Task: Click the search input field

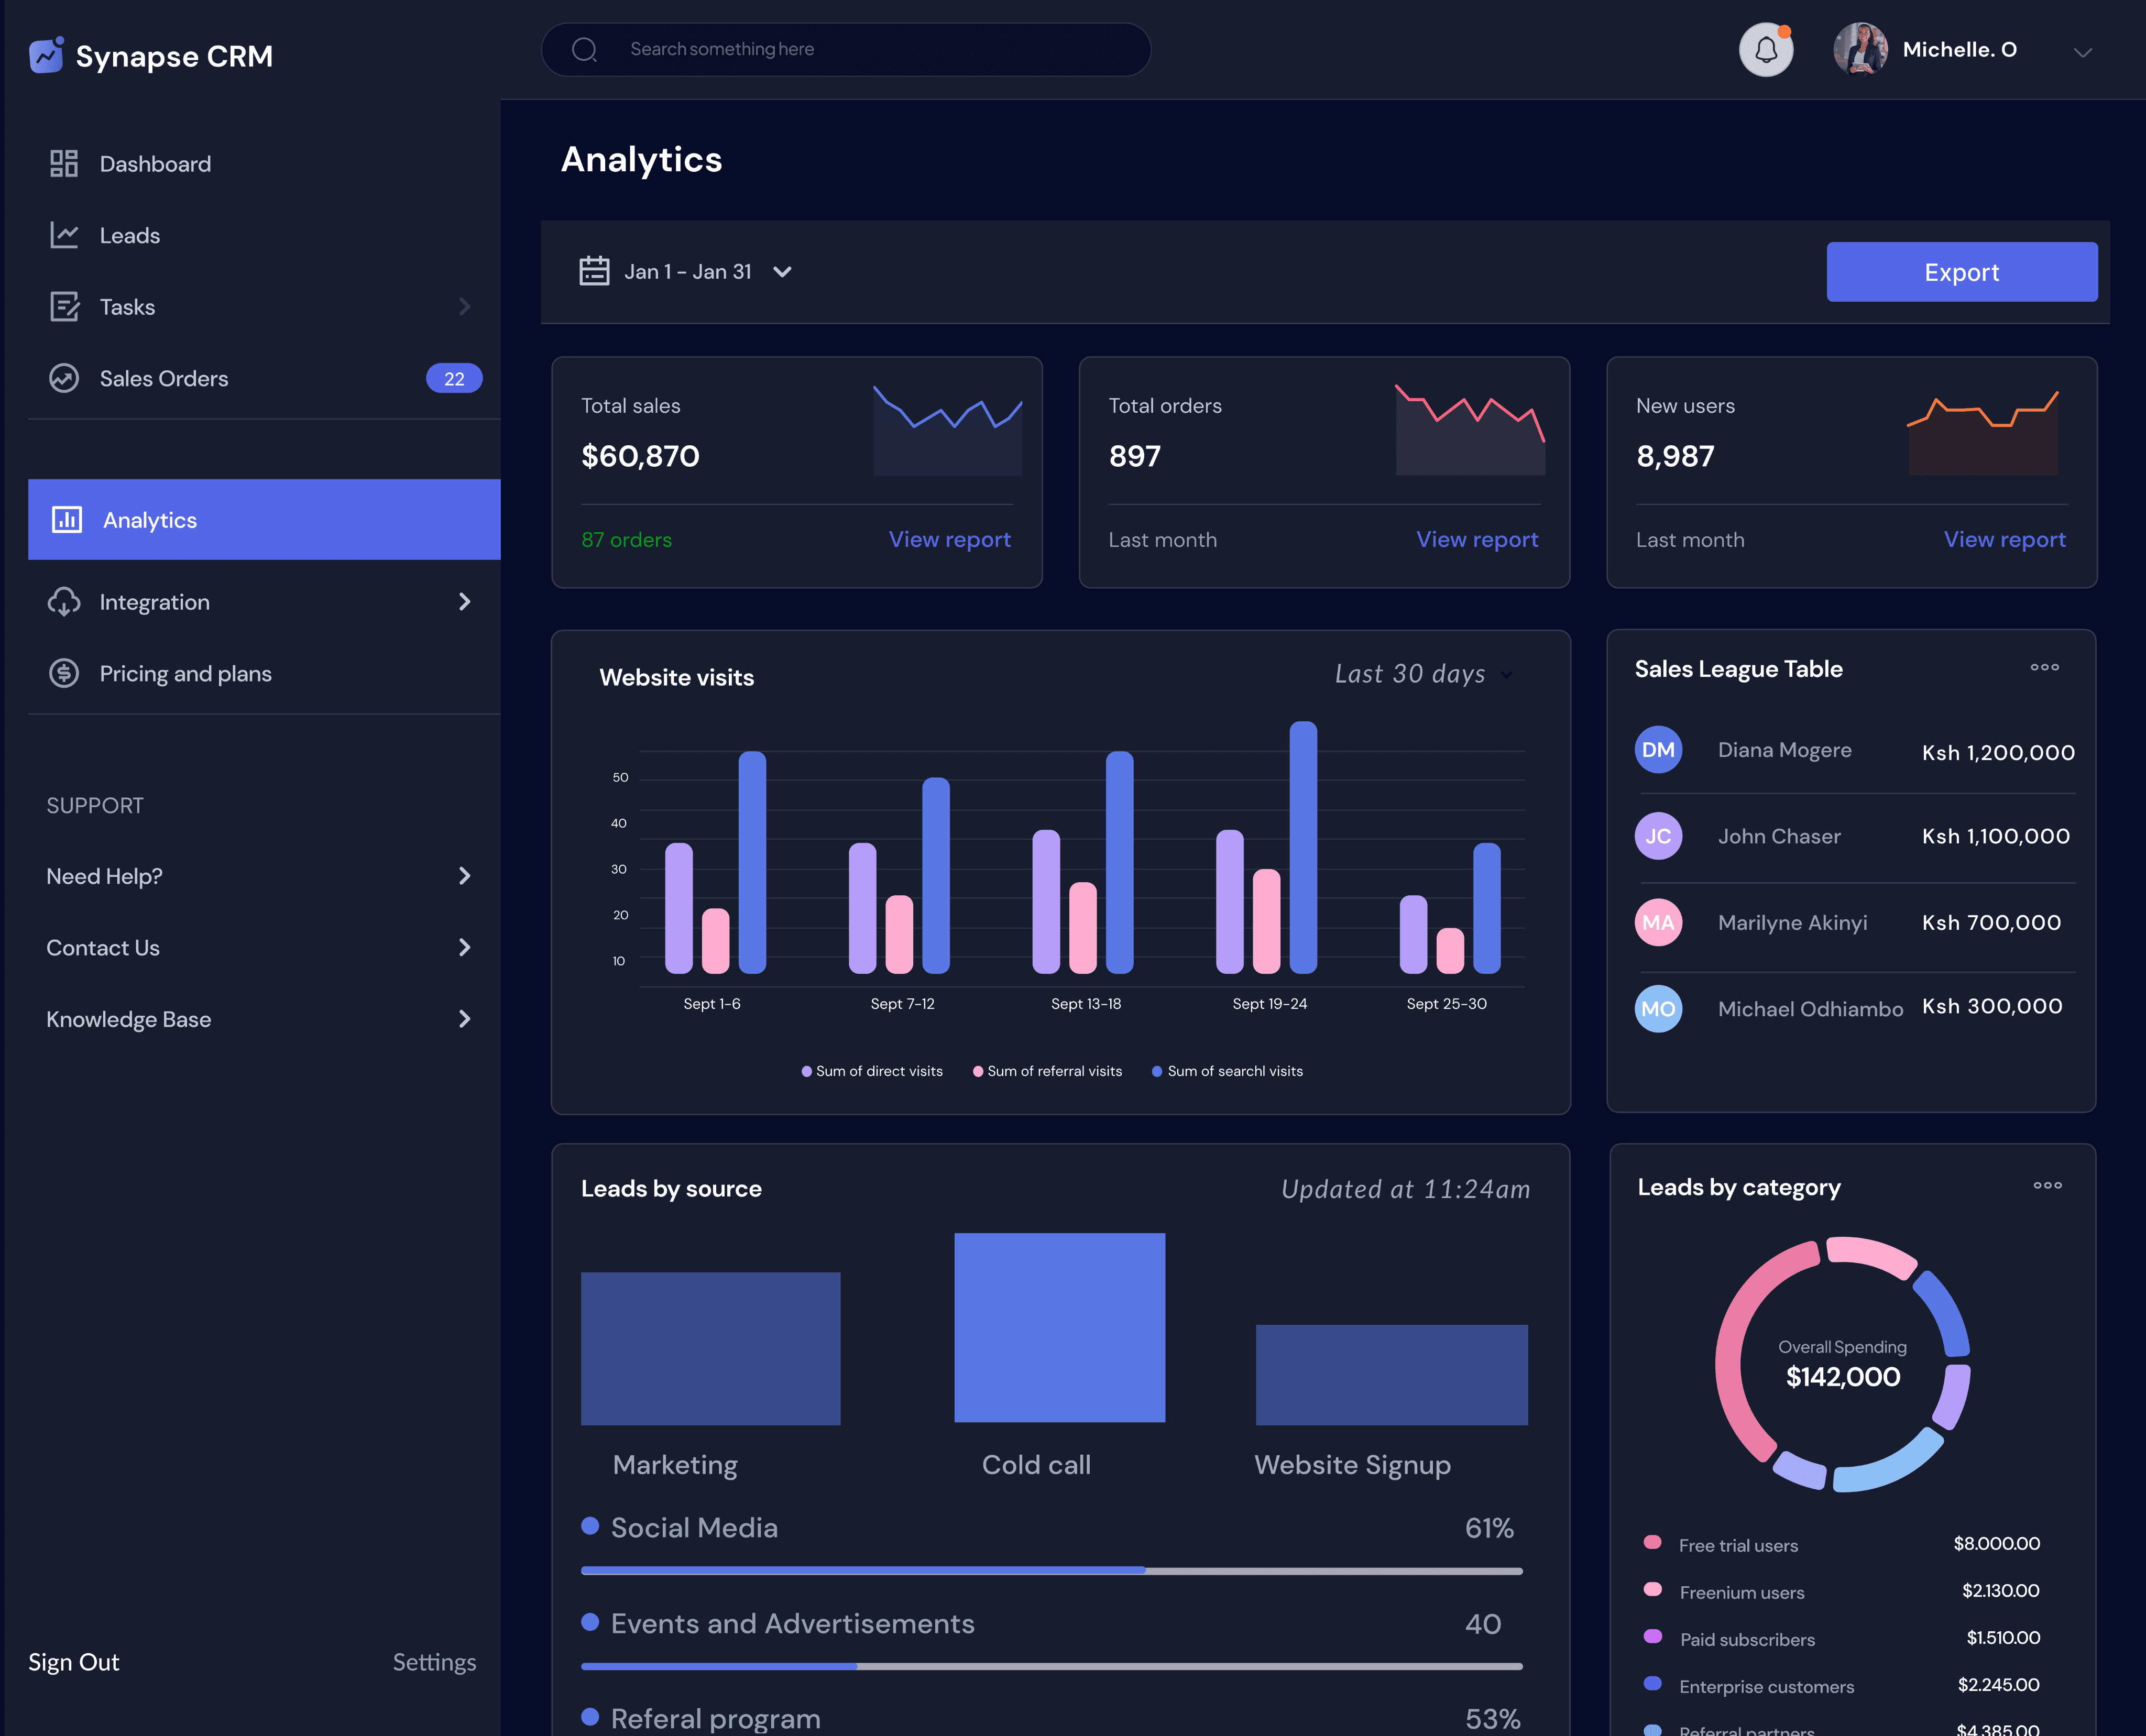Action: [x=846, y=49]
